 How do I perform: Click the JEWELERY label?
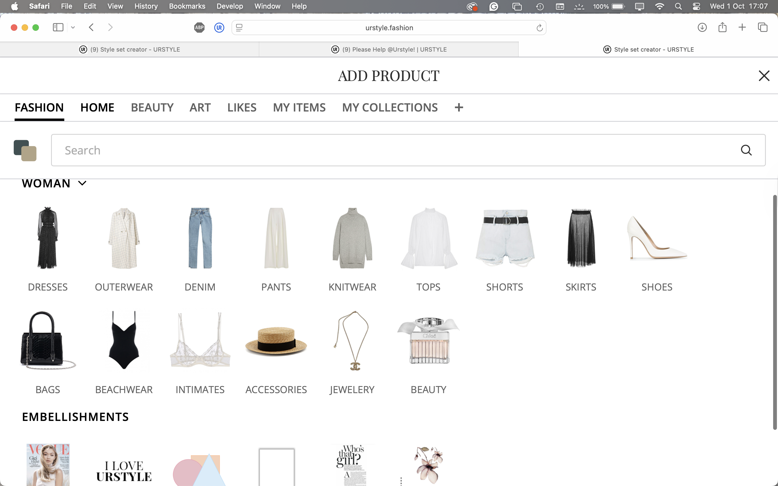(x=352, y=390)
